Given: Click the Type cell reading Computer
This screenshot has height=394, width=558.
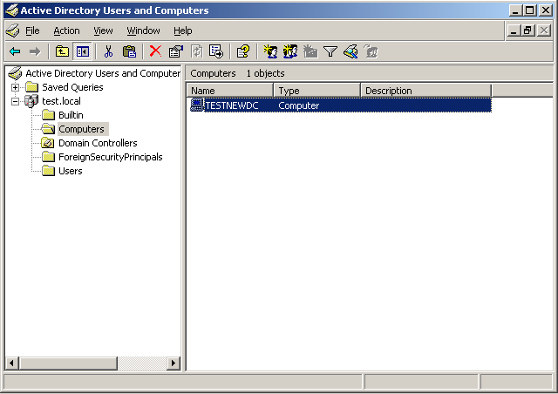Looking at the screenshot, I should pos(298,105).
